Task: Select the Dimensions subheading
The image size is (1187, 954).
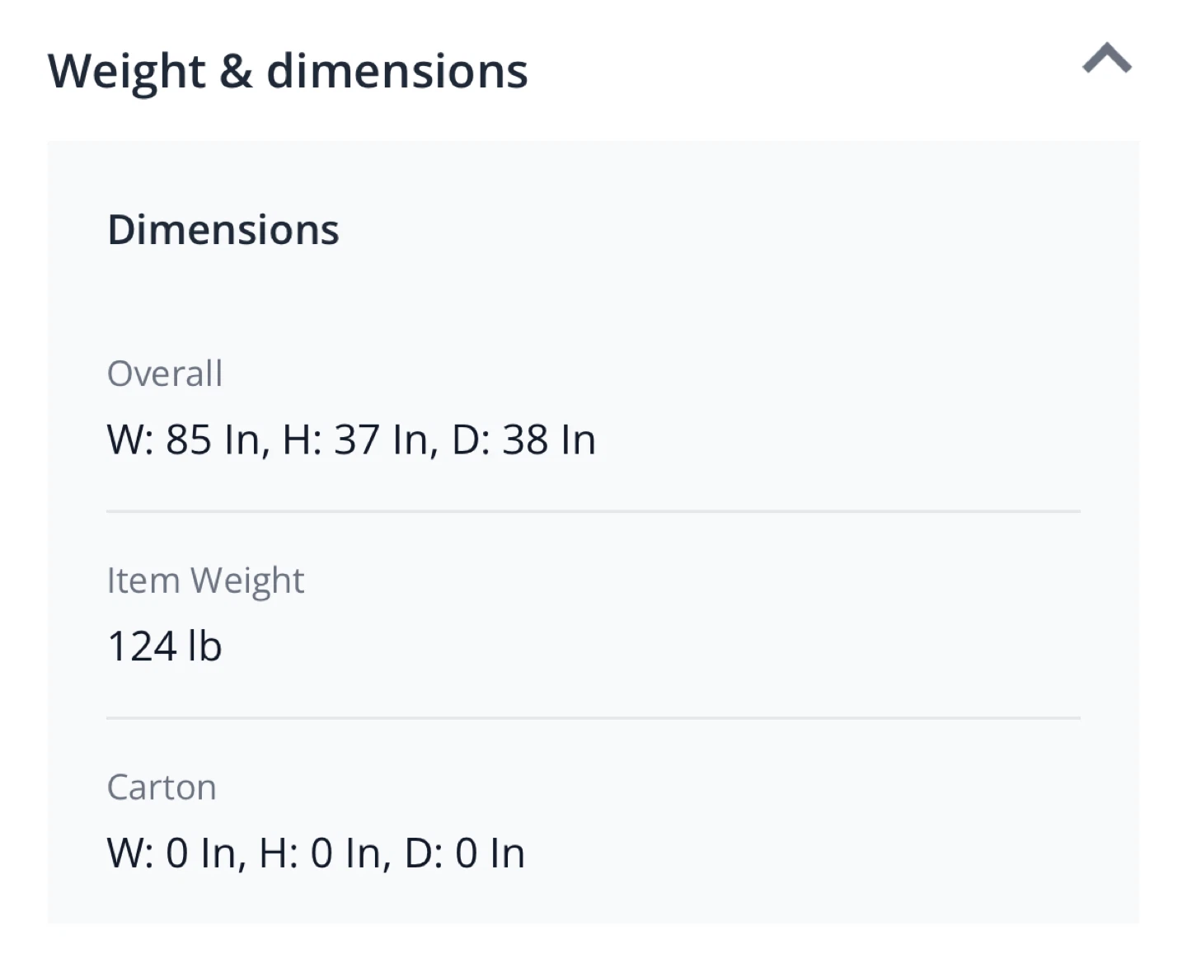Action: coord(223,229)
